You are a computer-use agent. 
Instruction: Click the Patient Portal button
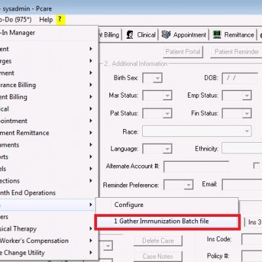tap(183, 52)
